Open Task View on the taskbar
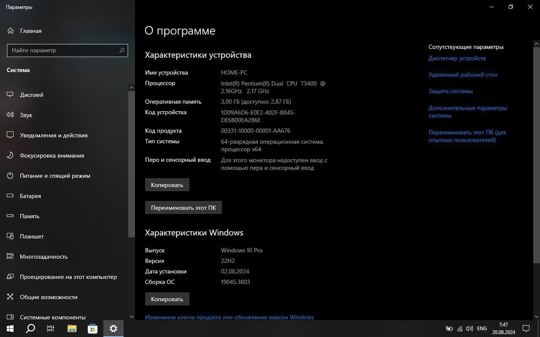The height and width of the screenshot is (337, 540). point(51,329)
